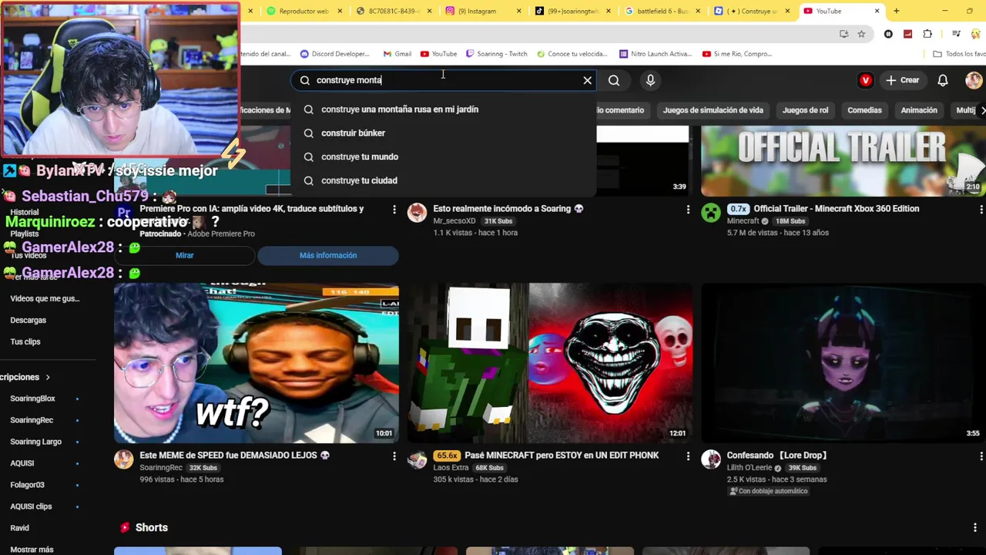Select the Comedias filter chip

(x=864, y=110)
